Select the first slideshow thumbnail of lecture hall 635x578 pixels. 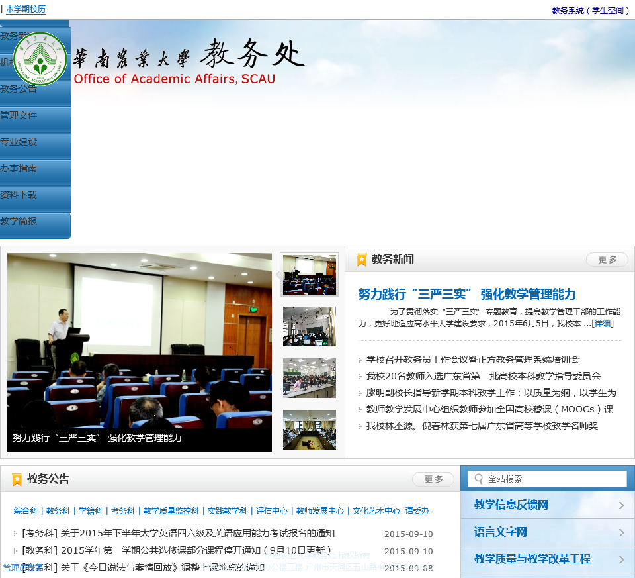310,274
